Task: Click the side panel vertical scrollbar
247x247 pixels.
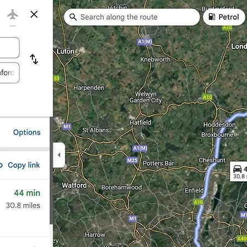Action: coord(52,170)
